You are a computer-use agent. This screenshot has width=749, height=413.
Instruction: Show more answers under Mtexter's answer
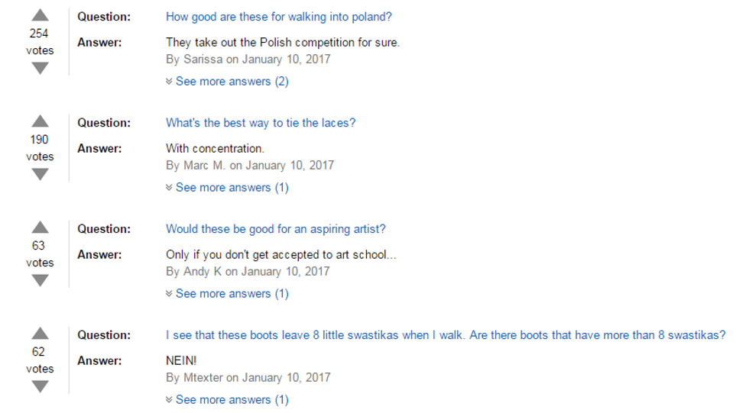coord(232,399)
